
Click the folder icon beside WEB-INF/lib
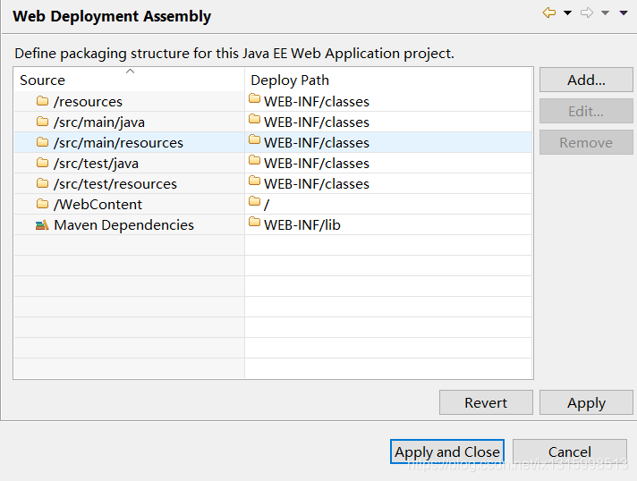255,222
